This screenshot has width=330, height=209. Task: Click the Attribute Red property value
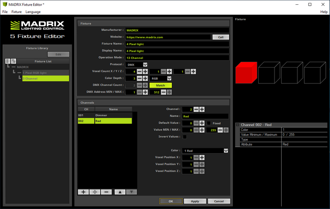305,144
